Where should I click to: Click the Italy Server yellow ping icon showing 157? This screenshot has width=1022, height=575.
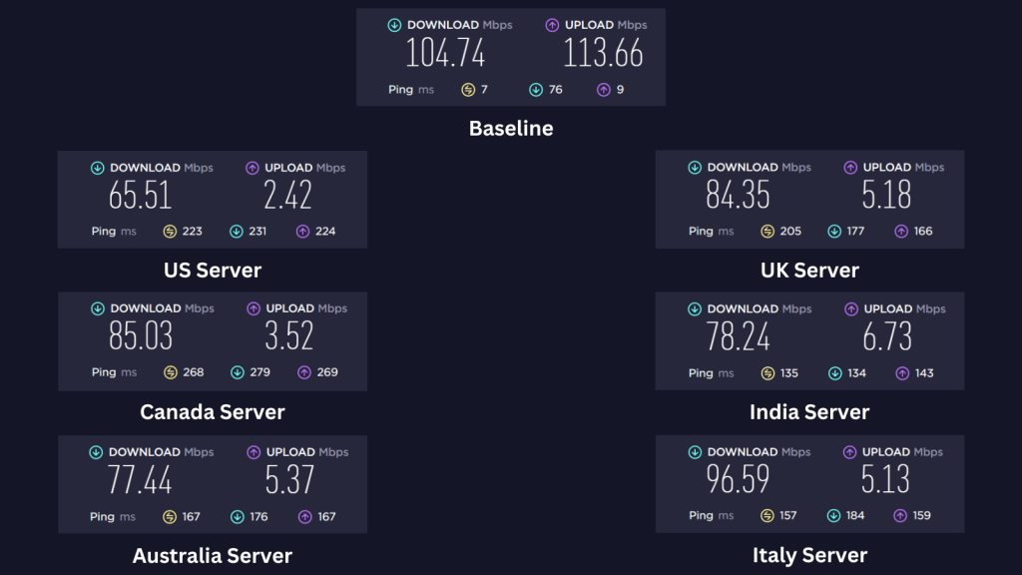point(767,516)
